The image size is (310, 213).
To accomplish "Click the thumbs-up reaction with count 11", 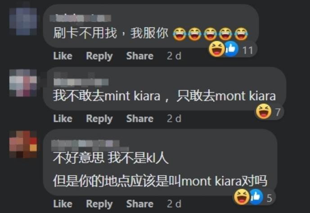I will click(231, 49).
